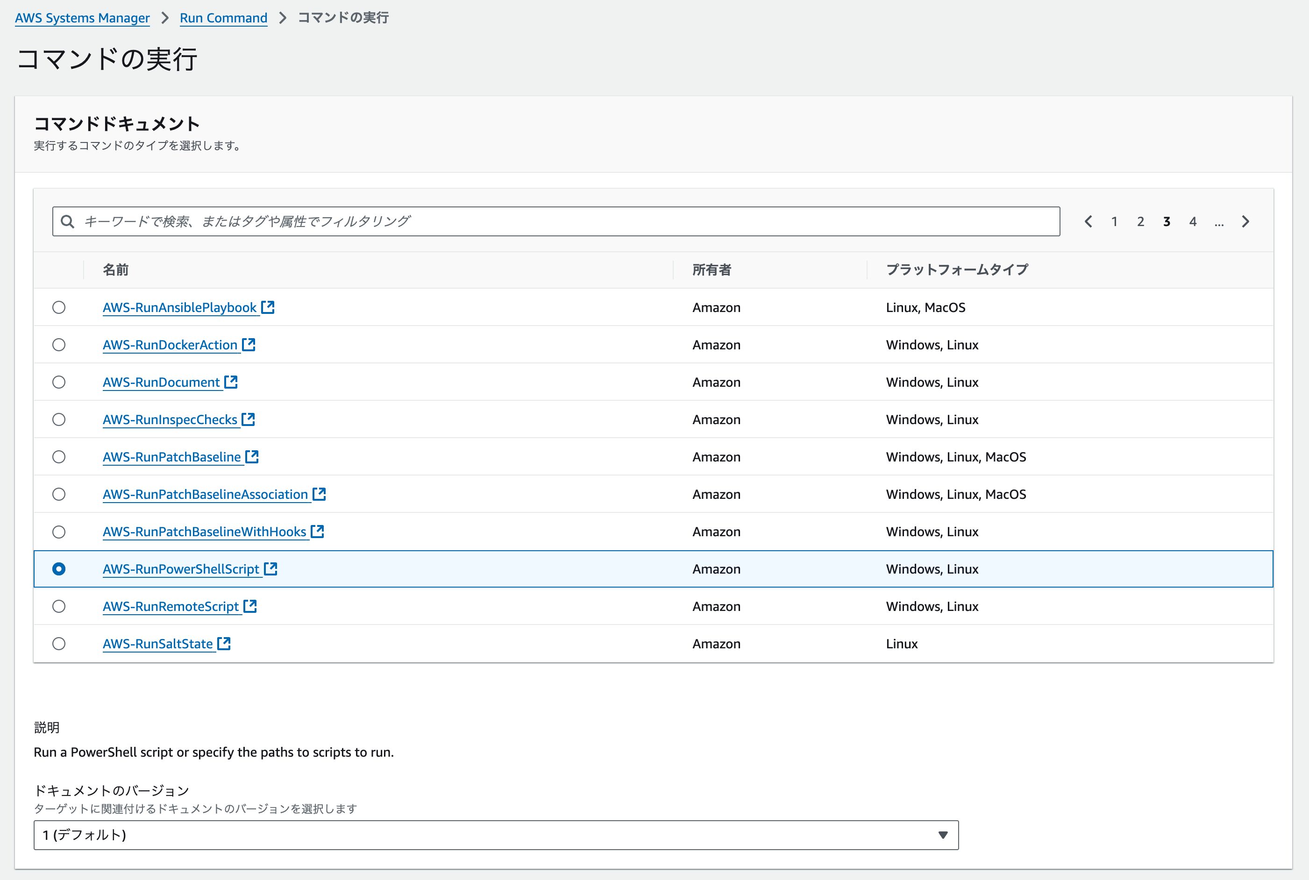Click the PowerShell script description text
The height and width of the screenshot is (880, 1309).
click(214, 752)
